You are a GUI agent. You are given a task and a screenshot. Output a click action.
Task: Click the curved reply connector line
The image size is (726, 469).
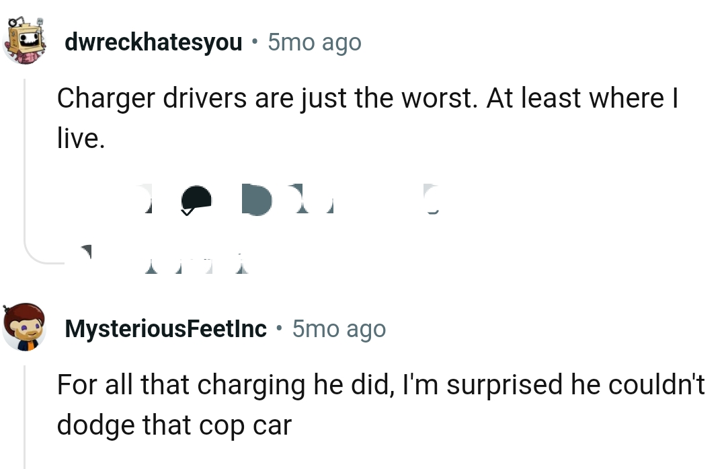(40, 258)
